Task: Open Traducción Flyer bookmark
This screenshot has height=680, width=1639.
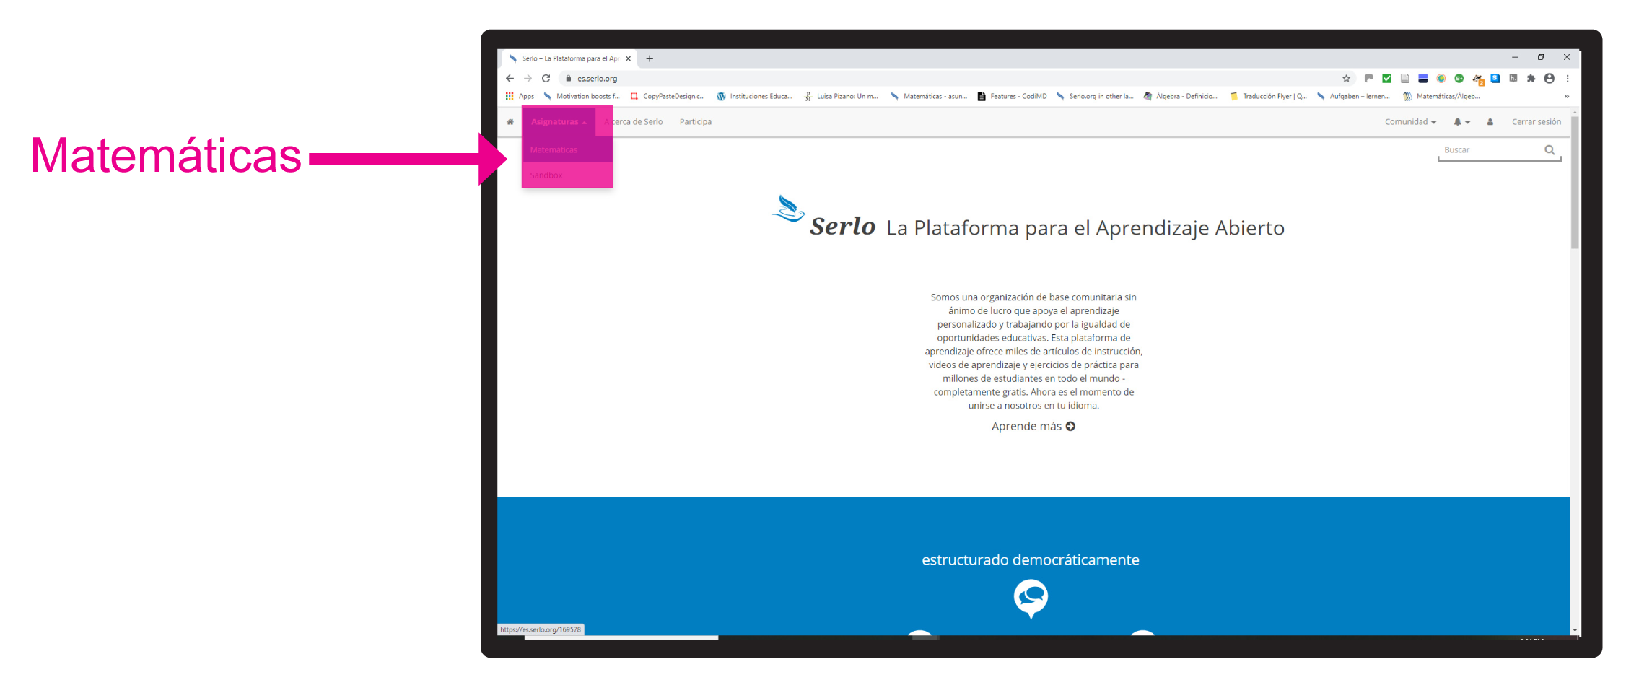Action: pyautogui.click(x=1268, y=96)
